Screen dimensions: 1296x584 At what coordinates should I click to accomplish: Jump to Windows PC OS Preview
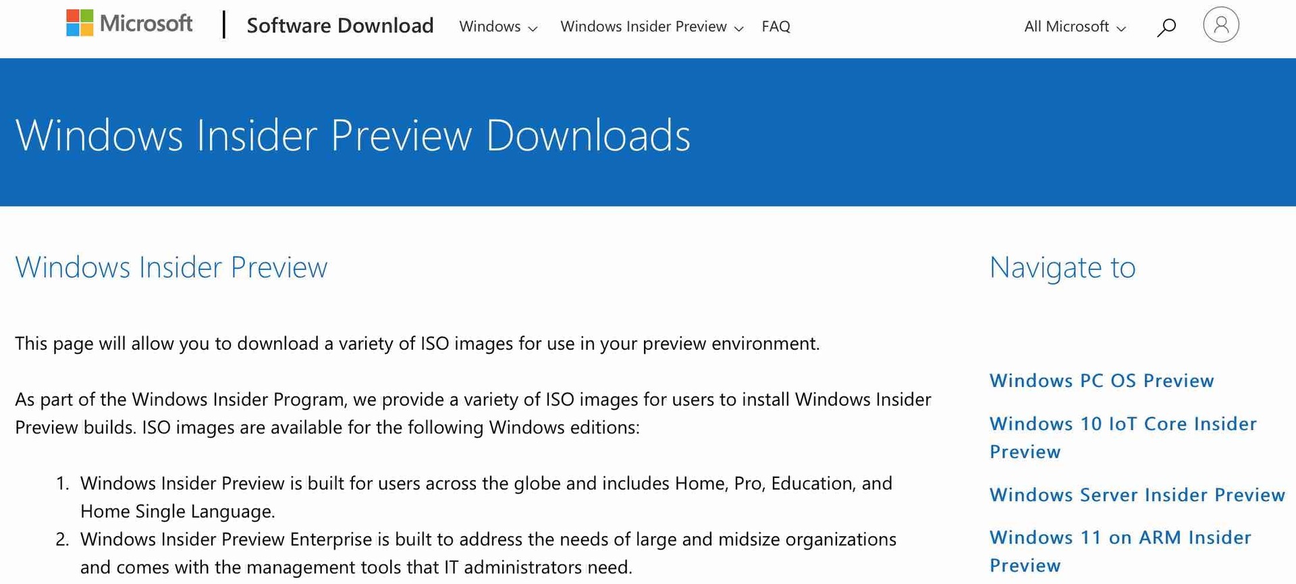[1101, 381]
